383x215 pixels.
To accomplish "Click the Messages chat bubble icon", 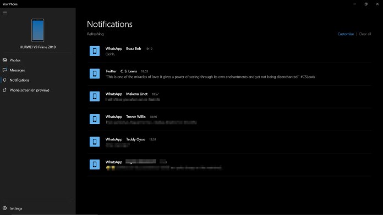I will (x=4, y=70).
